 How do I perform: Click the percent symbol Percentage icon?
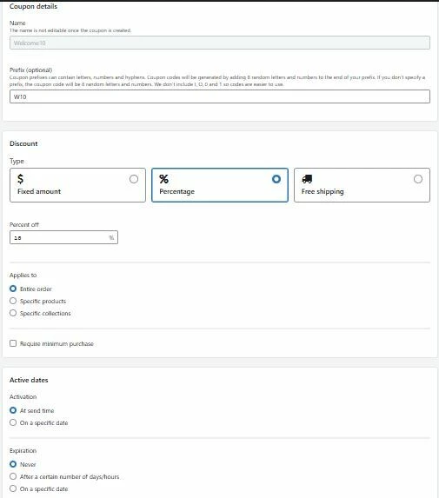point(164,179)
